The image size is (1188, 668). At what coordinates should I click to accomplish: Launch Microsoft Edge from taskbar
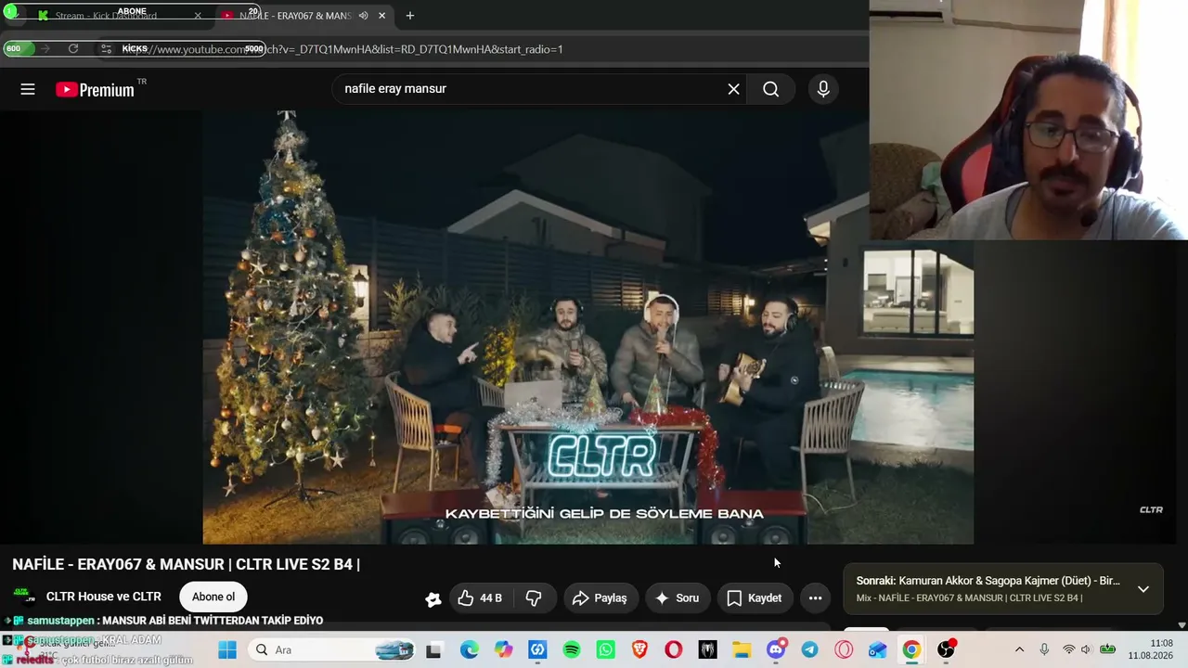pyautogui.click(x=469, y=650)
